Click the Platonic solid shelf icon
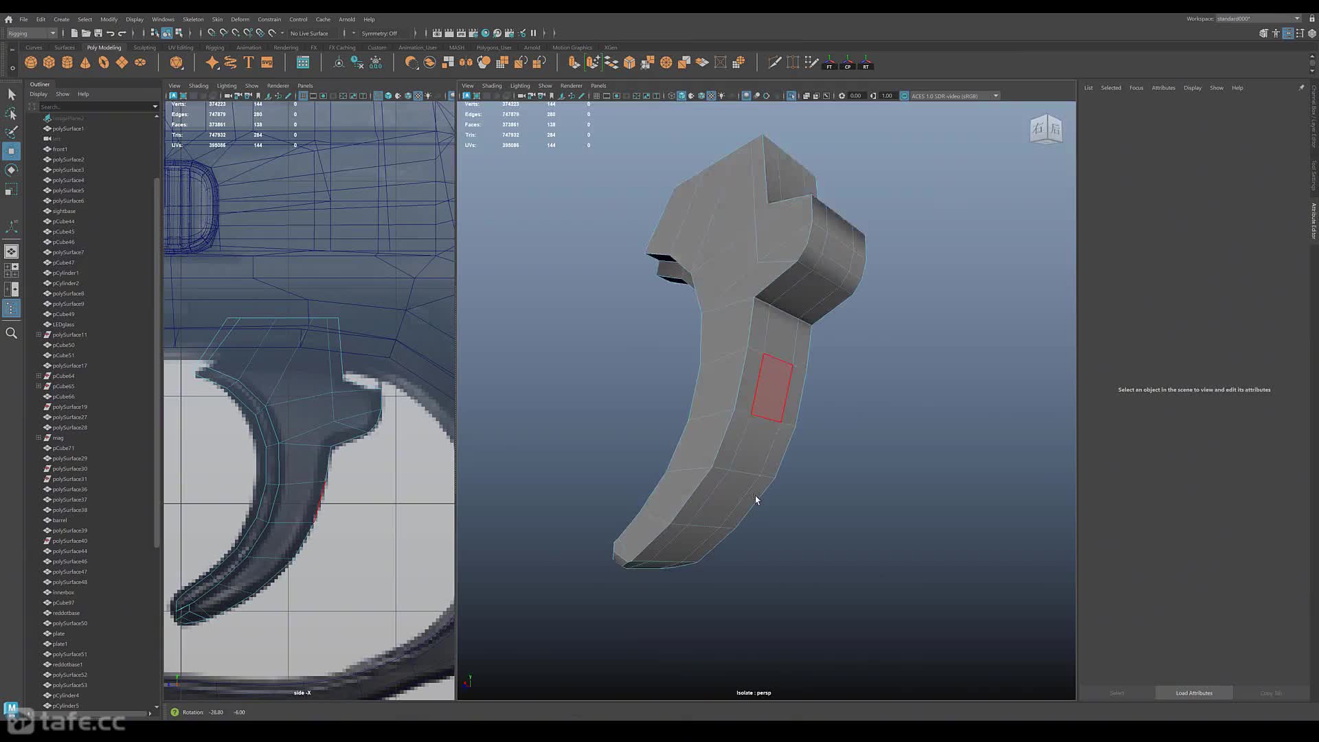 click(177, 63)
